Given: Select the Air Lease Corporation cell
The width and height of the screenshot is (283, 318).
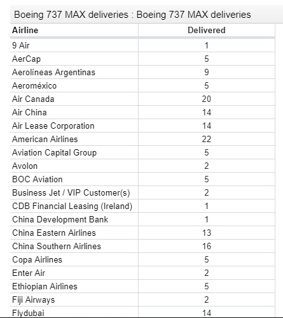Looking at the screenshot, I should 74,126.
